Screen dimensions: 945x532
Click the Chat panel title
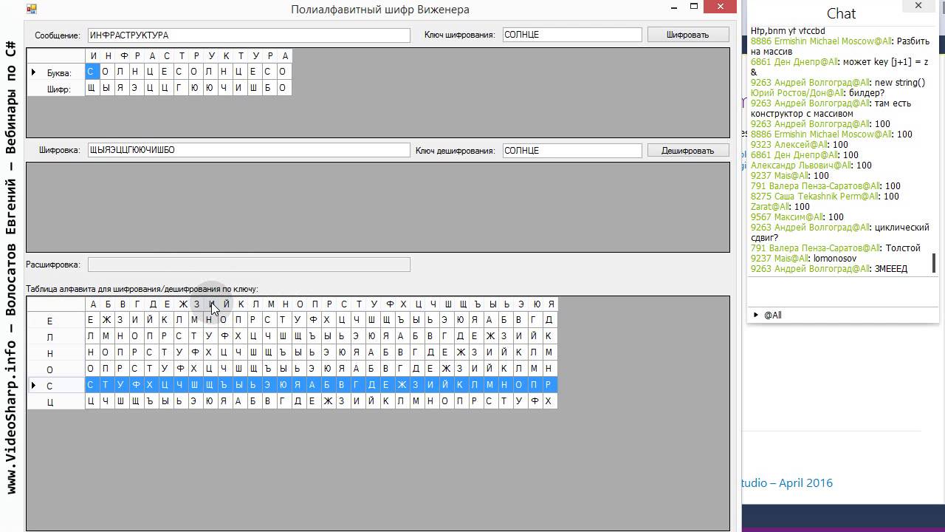click(841, 13)
